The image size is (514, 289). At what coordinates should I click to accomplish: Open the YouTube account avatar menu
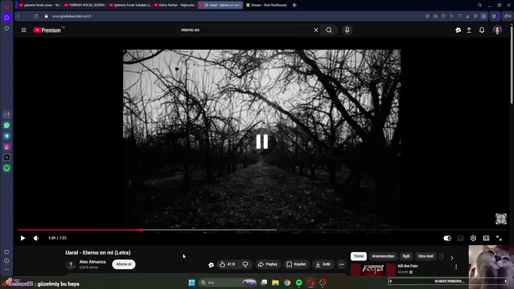pos(498,30)
